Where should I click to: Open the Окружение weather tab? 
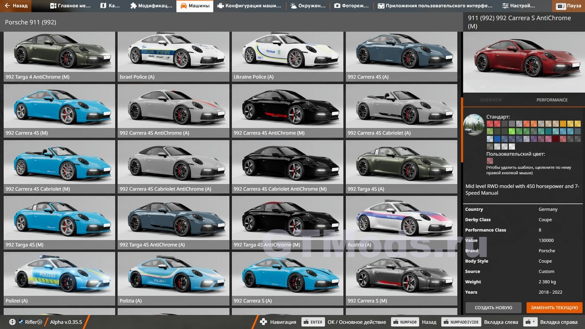point(308,6)
